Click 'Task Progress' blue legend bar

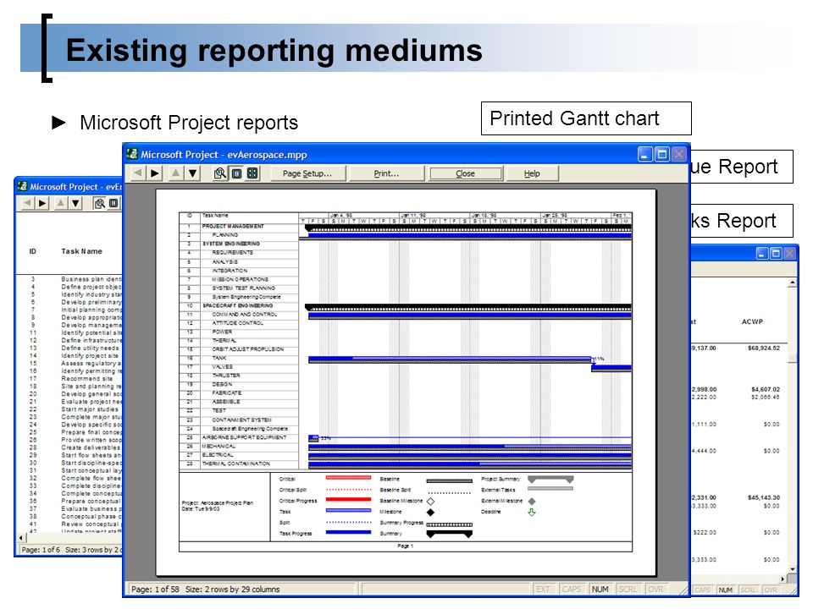tap(348, 533)
